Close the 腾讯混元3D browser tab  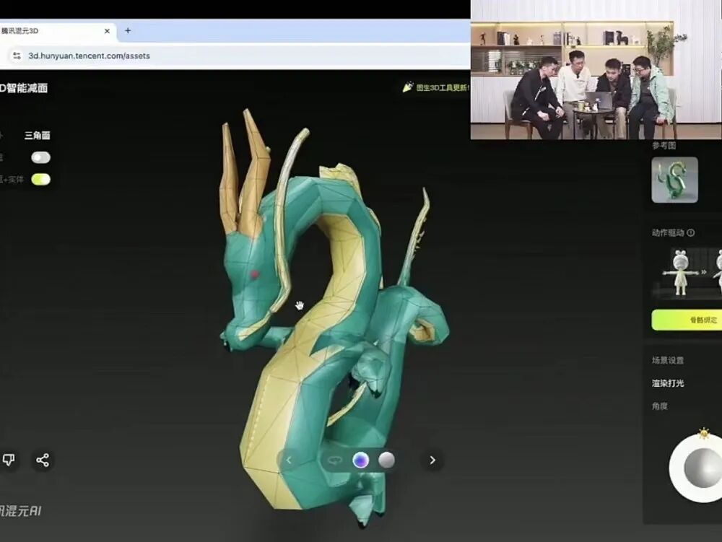pos(107,31)
